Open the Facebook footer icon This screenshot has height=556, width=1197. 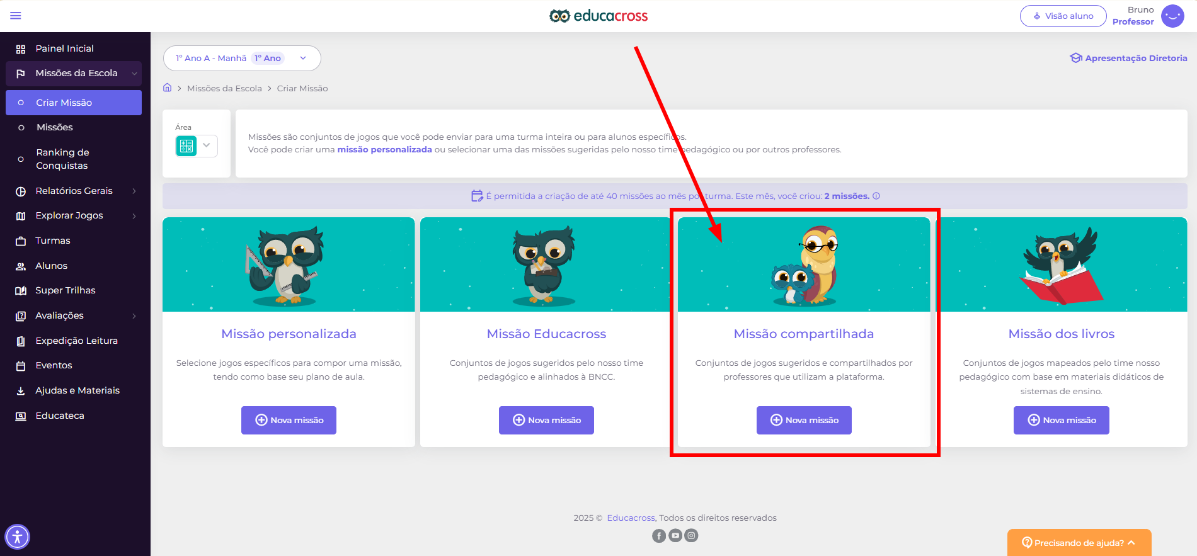pos(659,536)
